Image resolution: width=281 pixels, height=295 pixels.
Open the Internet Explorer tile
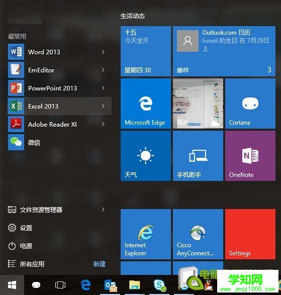(x=146, y=234)
